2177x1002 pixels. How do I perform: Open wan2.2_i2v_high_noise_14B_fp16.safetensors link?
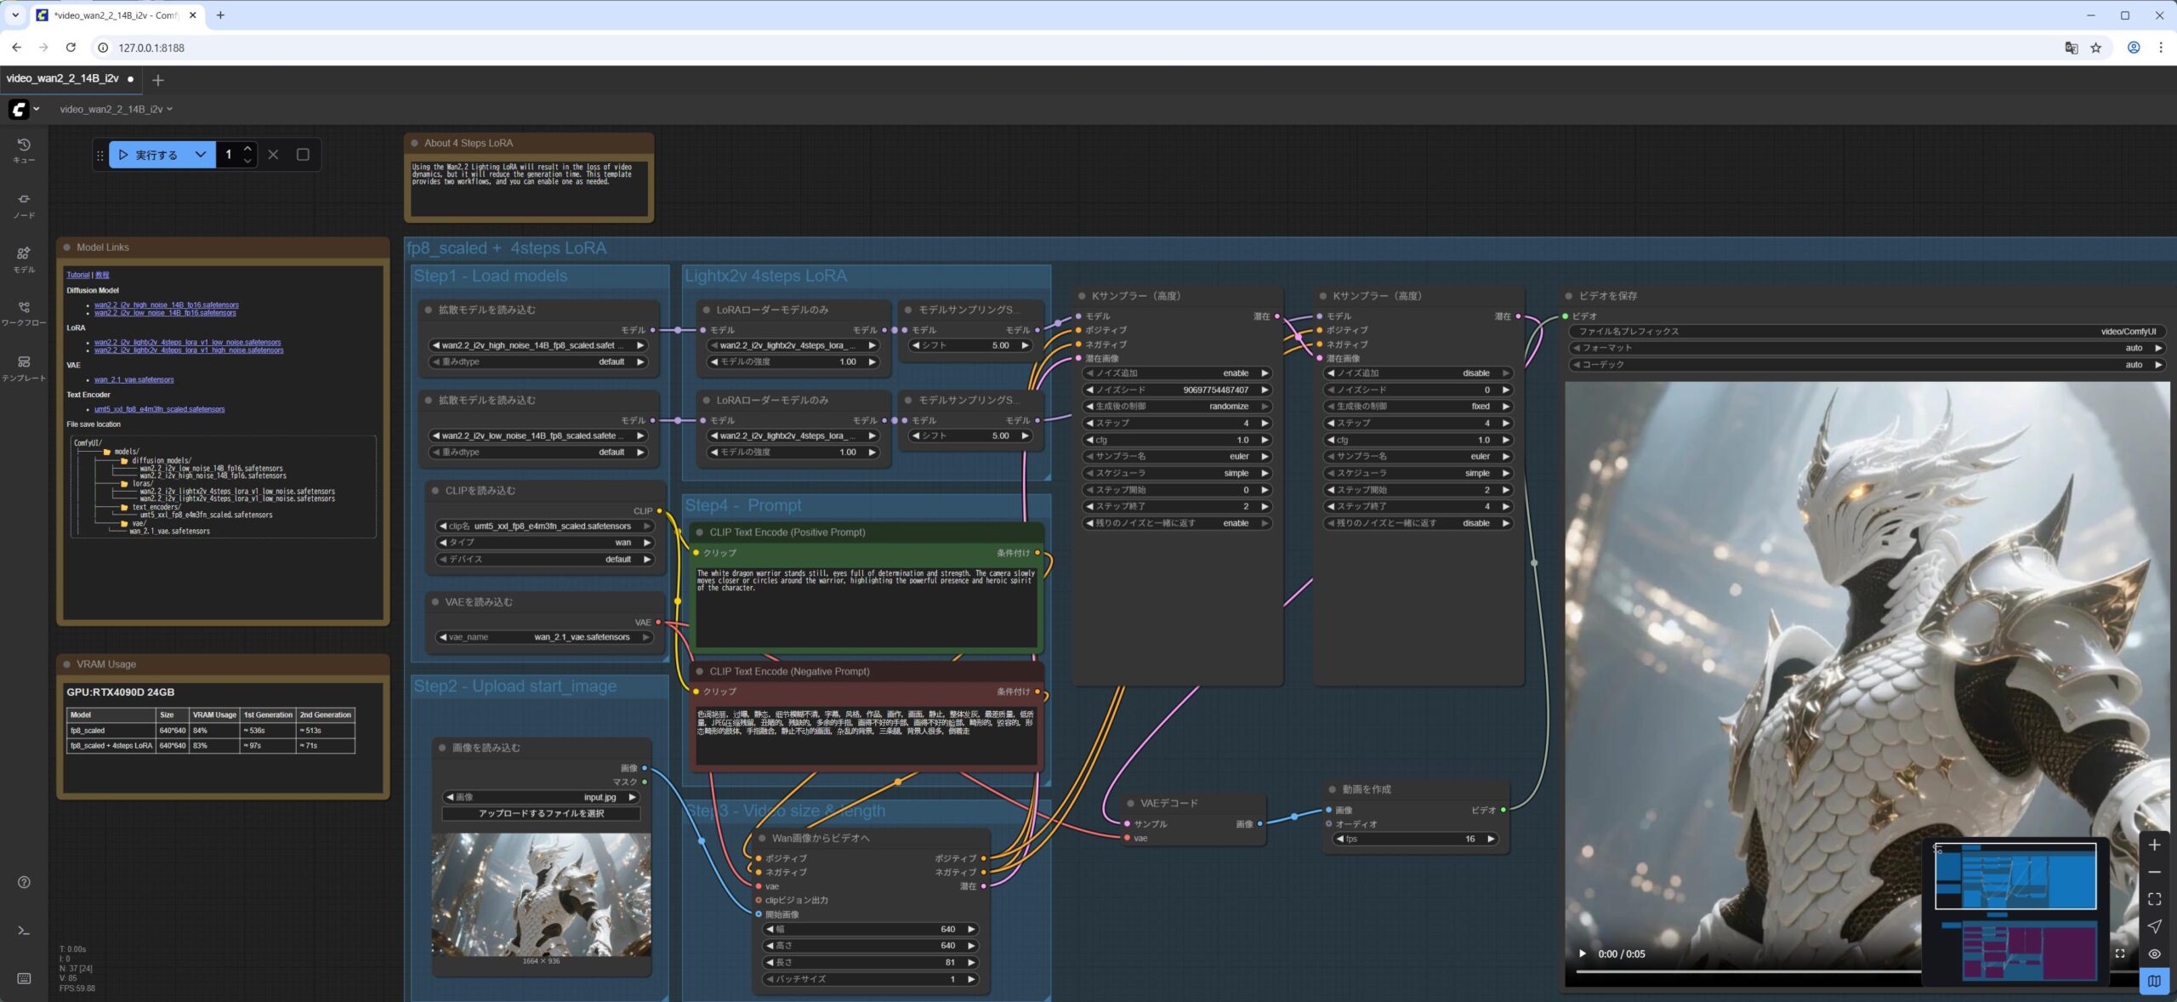pyautogui.click(x=167, y=305)
